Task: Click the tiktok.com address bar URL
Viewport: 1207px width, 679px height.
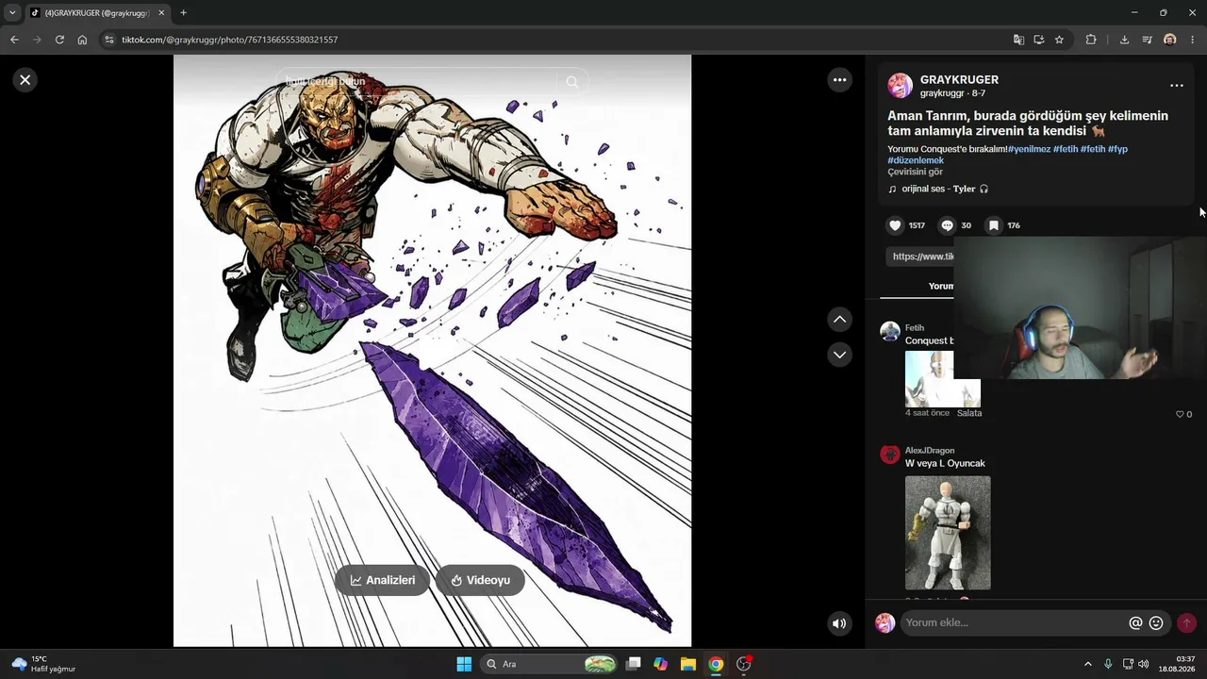Action: 229,40
